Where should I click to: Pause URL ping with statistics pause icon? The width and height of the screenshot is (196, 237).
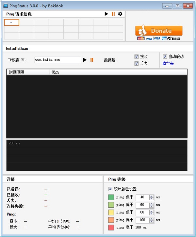(92, 60)
